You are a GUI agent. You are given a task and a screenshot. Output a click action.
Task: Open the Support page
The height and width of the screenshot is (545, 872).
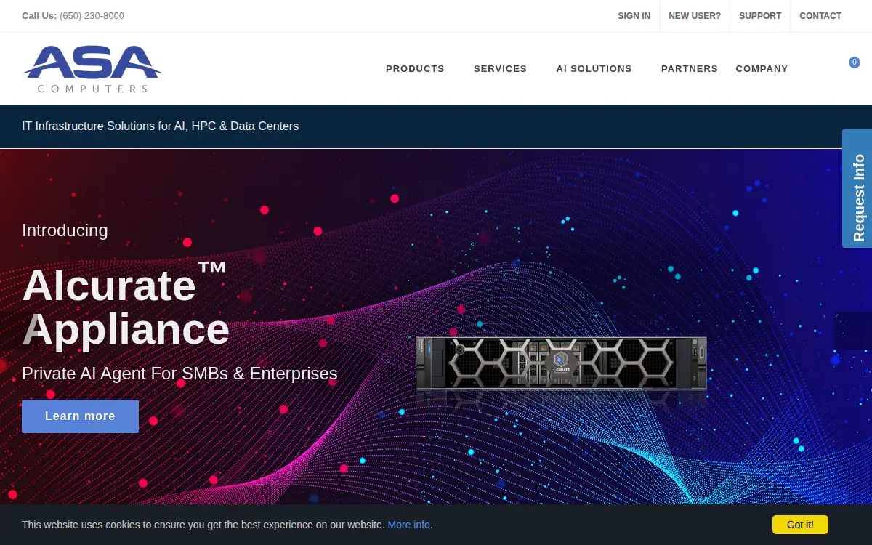point(760,16)
